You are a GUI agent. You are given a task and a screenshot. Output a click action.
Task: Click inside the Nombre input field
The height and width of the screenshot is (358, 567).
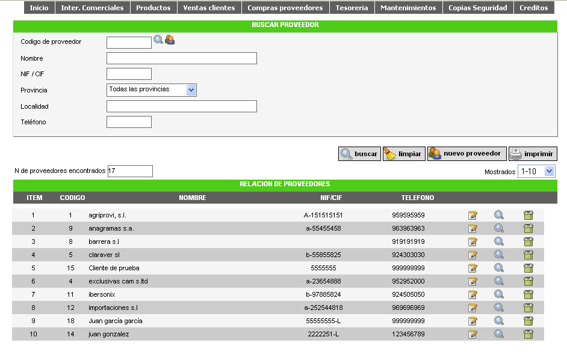(x=181, y=58)
